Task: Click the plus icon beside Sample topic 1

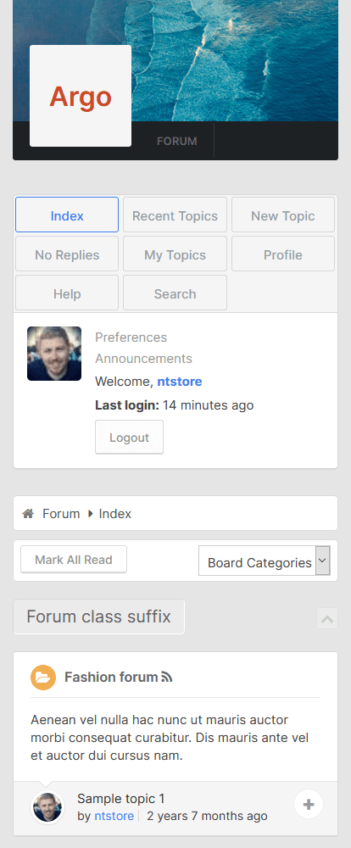Action: pos(309,804)
